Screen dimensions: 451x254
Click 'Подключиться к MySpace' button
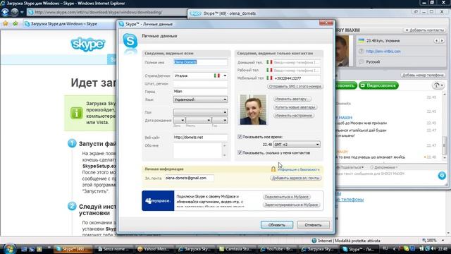(x=287, y=197)
